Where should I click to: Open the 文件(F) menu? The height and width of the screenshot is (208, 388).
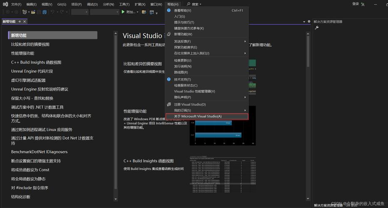click(x=16, y=4)
